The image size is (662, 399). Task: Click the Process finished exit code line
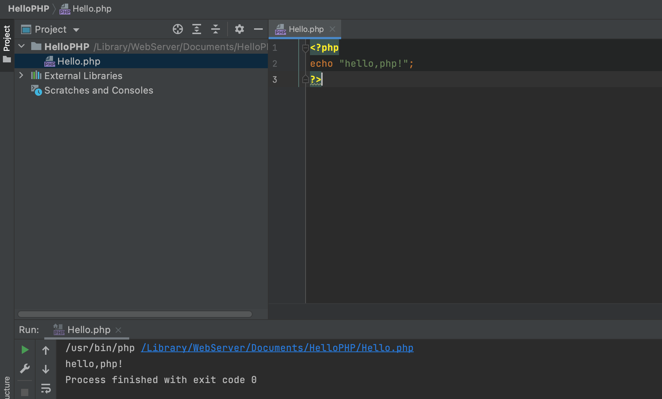[x=161, y=380]
